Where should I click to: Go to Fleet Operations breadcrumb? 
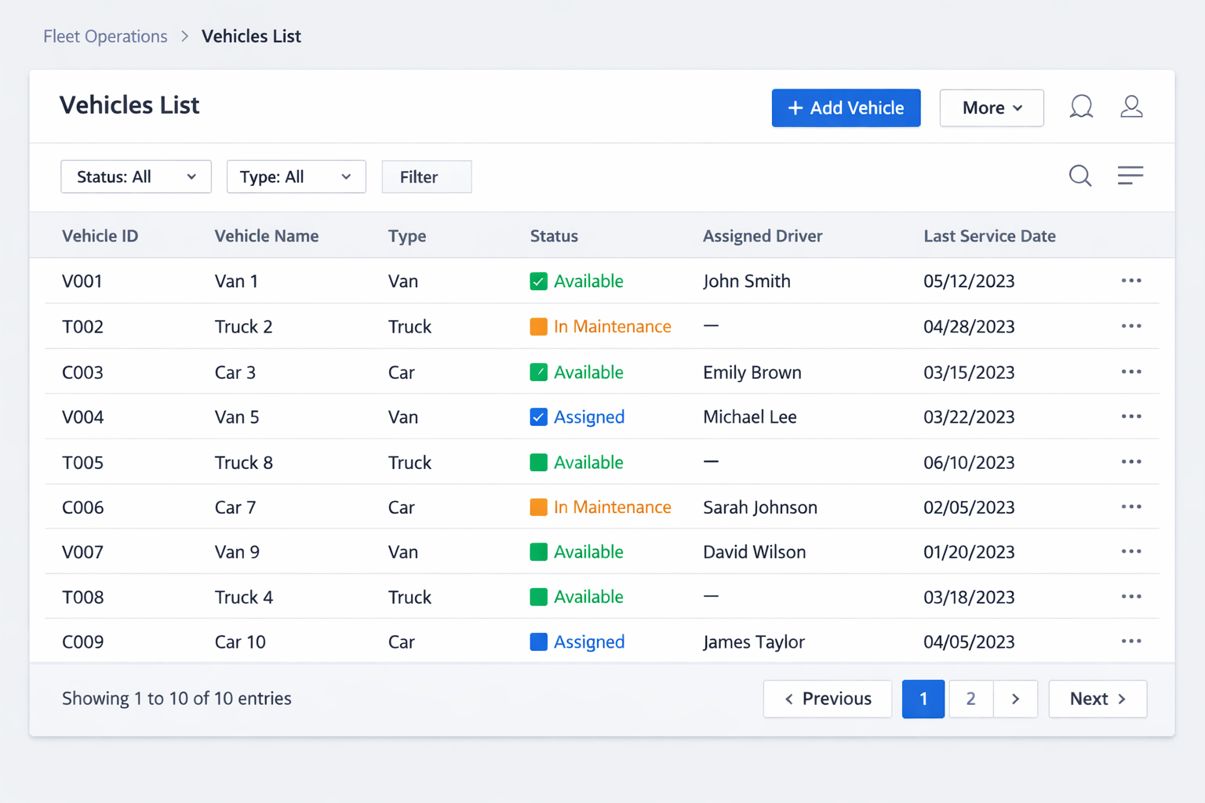click(105, 37)
